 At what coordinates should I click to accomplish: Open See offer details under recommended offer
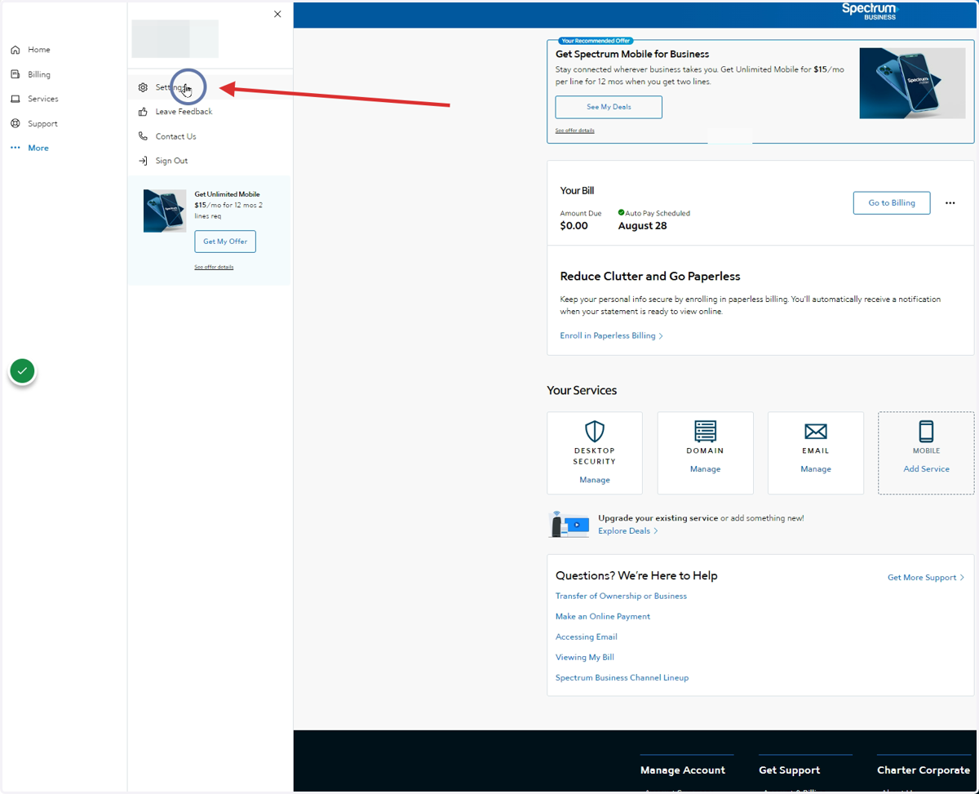coord(575,131)
